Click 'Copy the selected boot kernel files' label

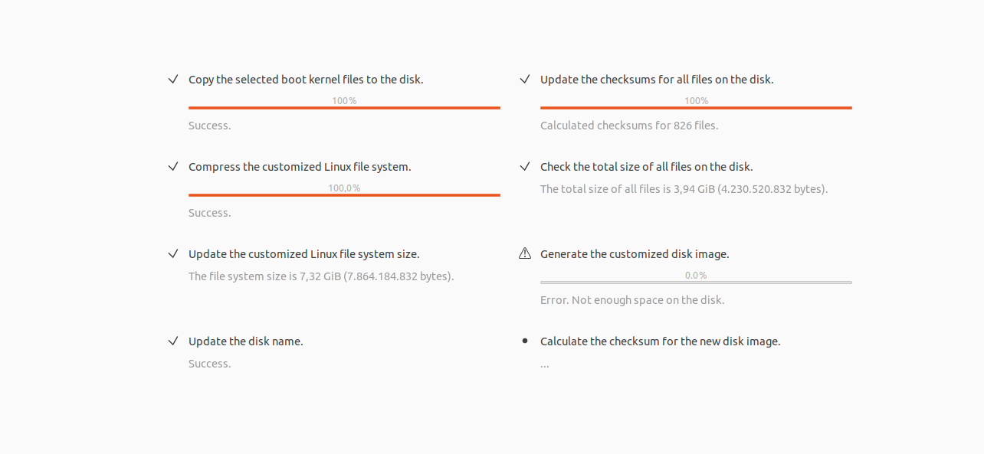tap(306, 79)
